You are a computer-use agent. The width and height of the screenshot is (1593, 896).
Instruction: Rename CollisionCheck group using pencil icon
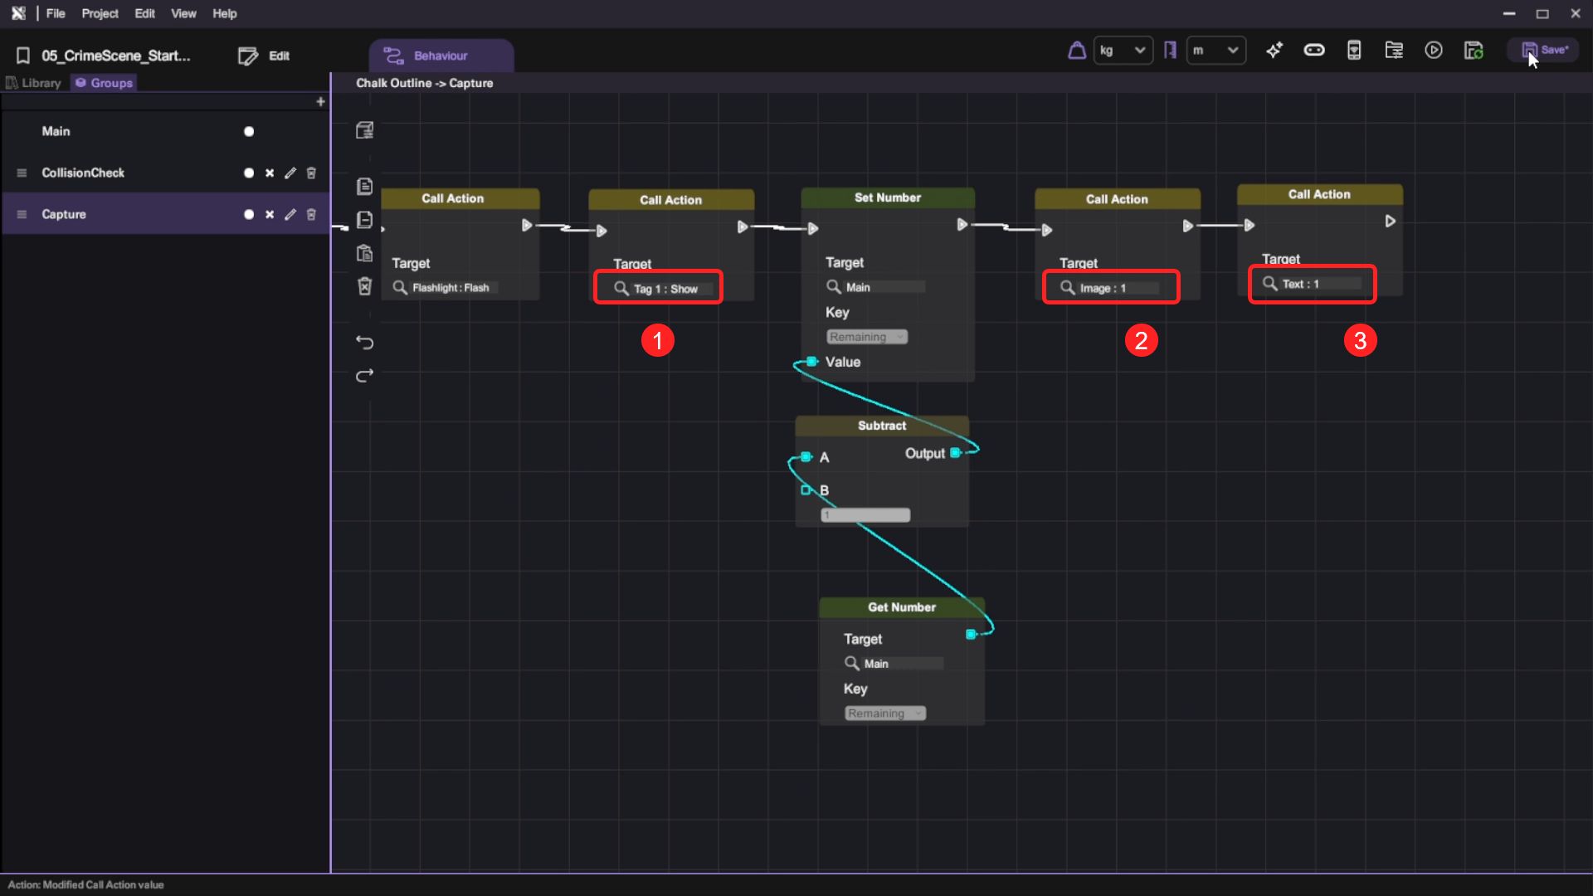290,173
